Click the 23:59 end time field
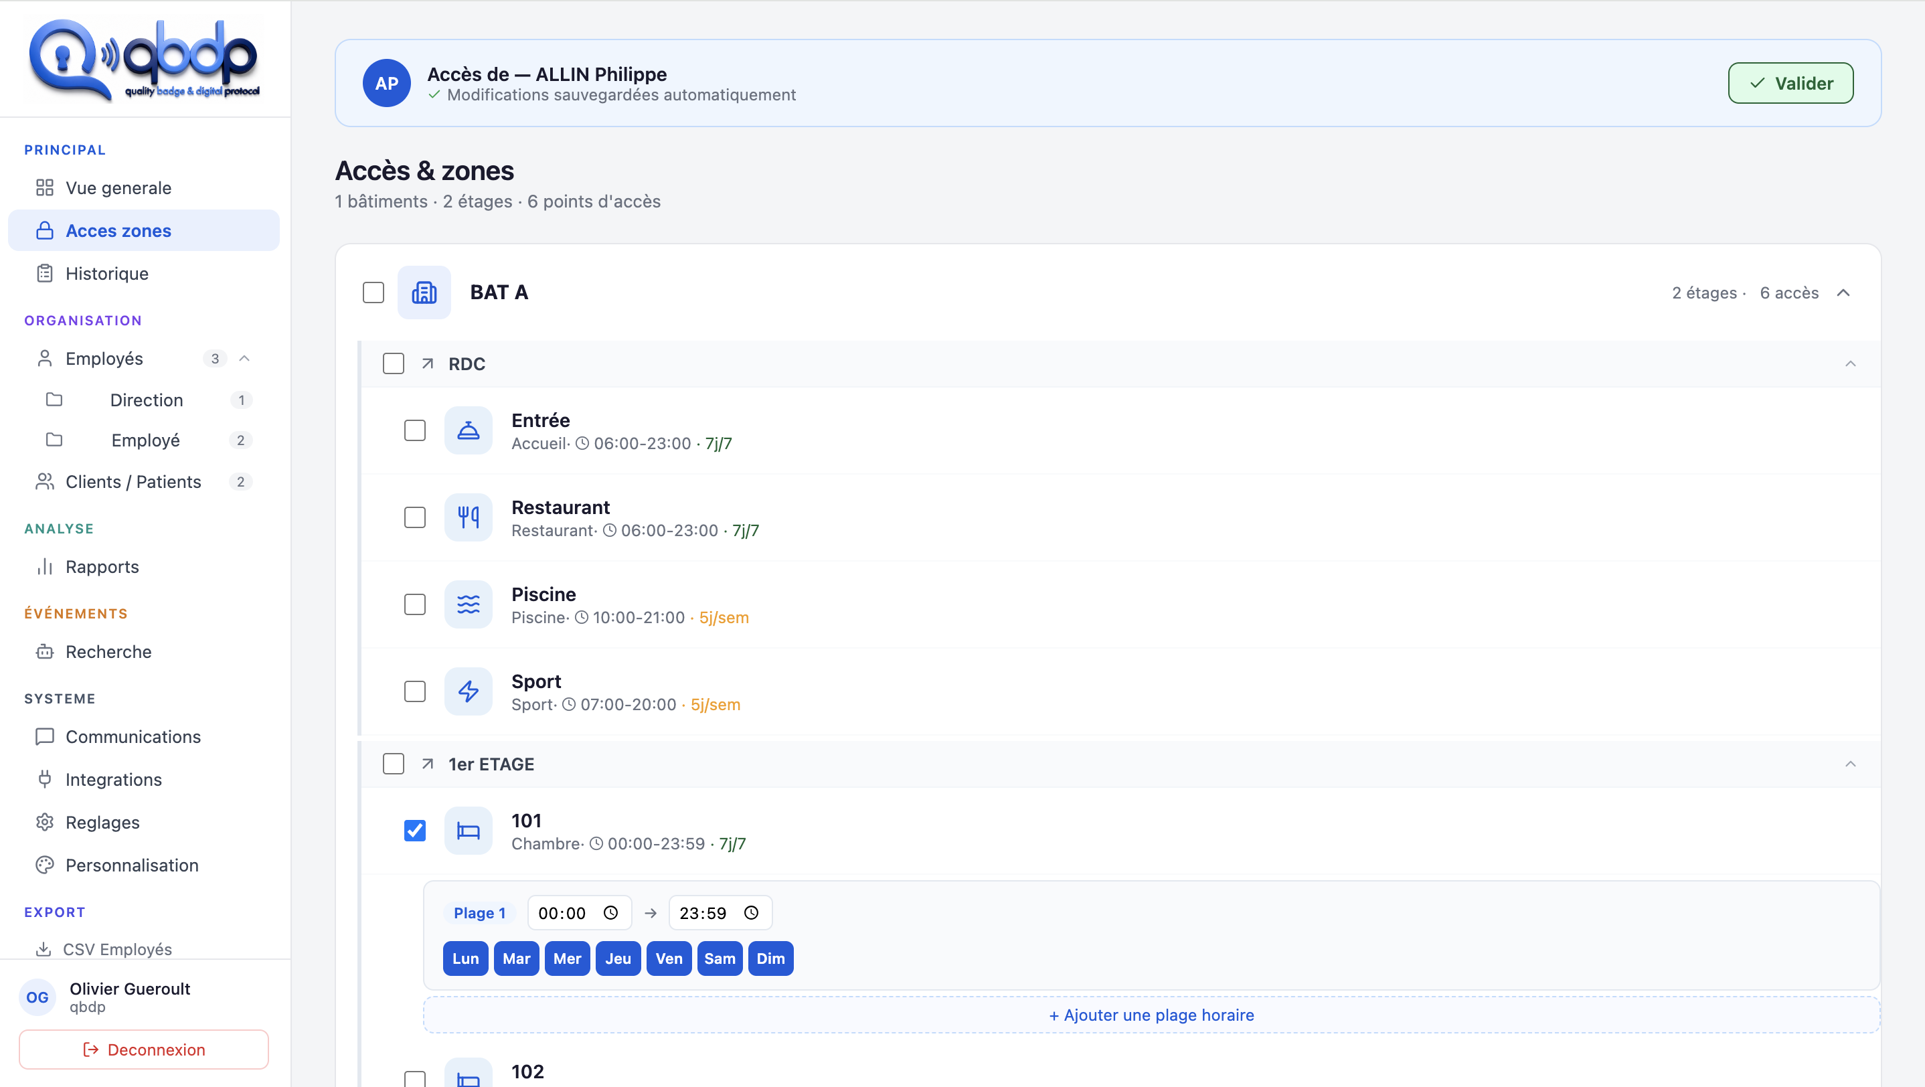 click(720, 913)
